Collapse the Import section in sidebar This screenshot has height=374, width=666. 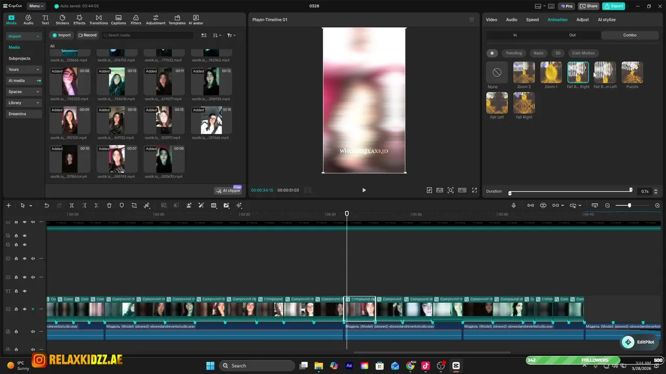pyautogui.click(x=37, y=36)
